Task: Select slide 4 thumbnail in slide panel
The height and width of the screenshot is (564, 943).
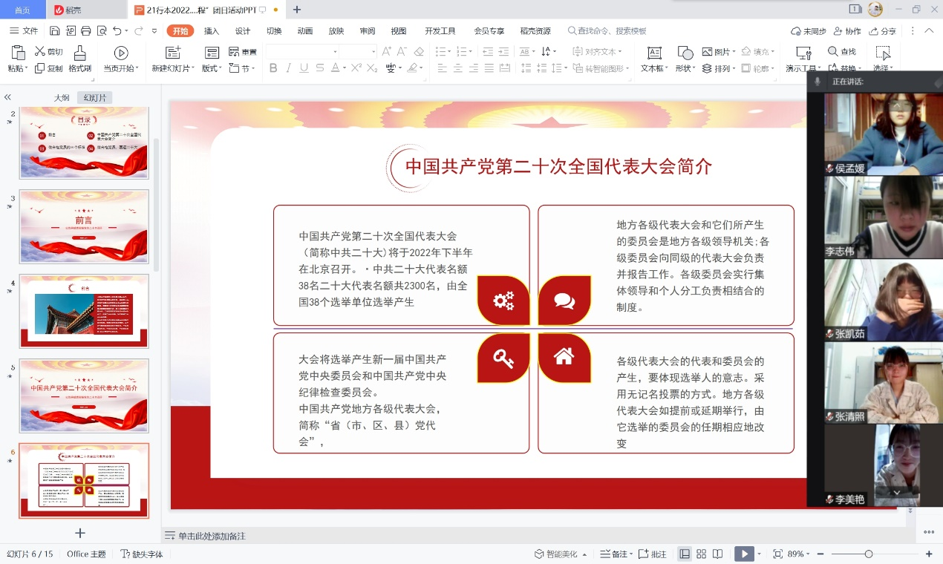Action: (x=84, y=311)
